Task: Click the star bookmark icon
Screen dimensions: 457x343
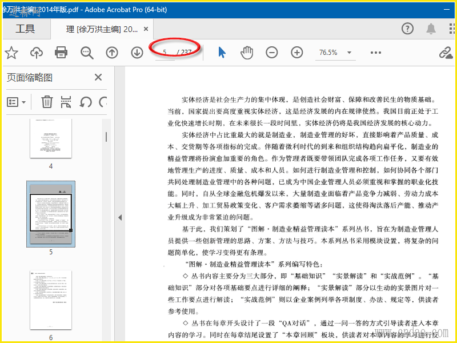Action: [11, 53]
